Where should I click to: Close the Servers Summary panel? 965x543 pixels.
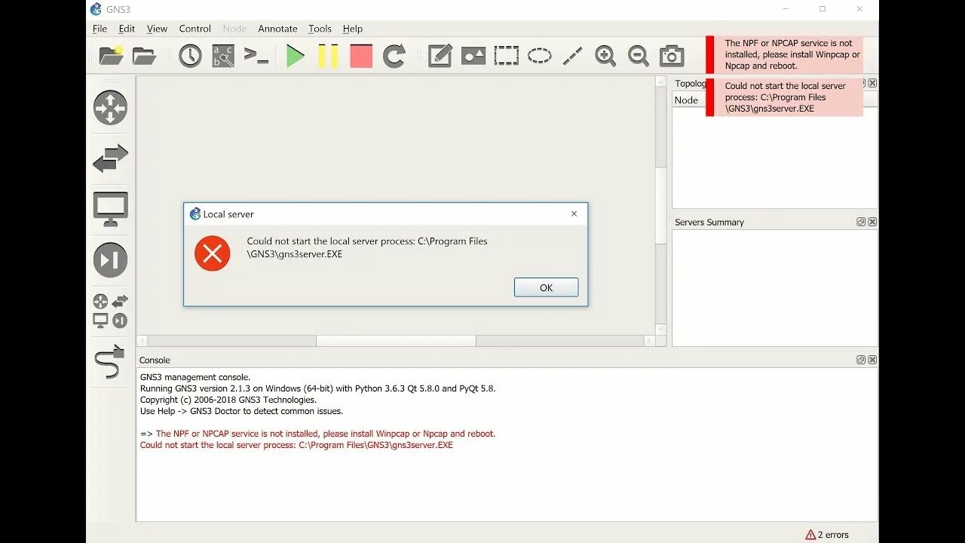point(872,222)
